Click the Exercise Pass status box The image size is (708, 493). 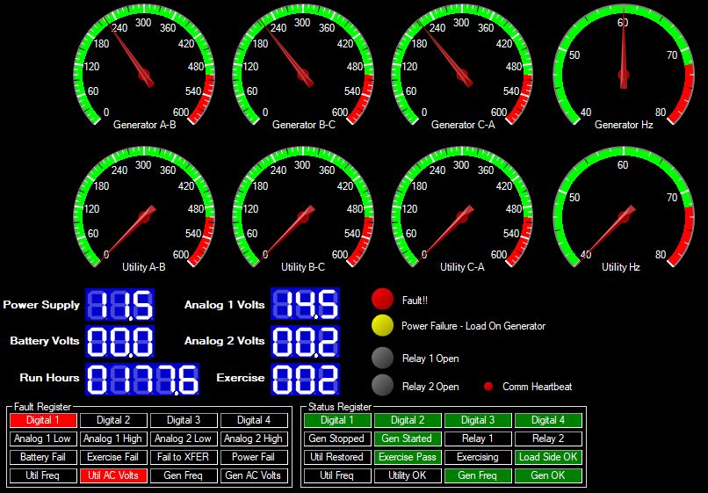408,457
